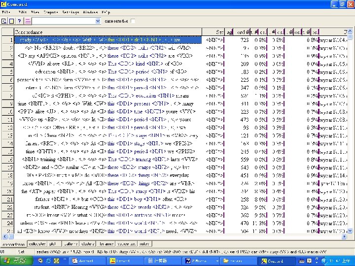
Task: Click the tray icon next to the keyboard
Action: click(309, 261)
